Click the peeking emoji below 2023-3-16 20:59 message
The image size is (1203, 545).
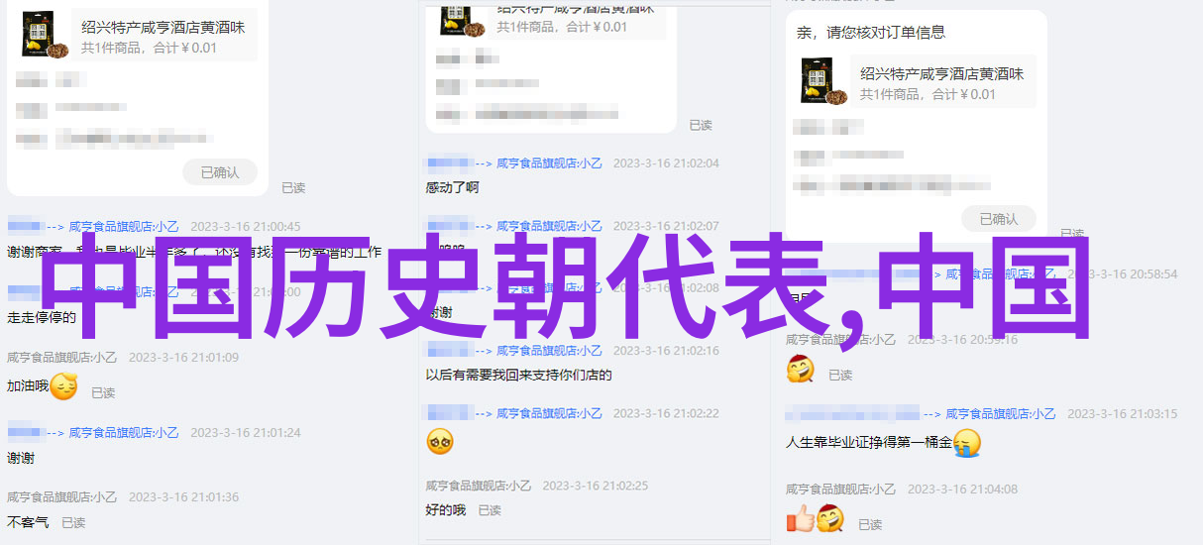(x=800, y=370)
